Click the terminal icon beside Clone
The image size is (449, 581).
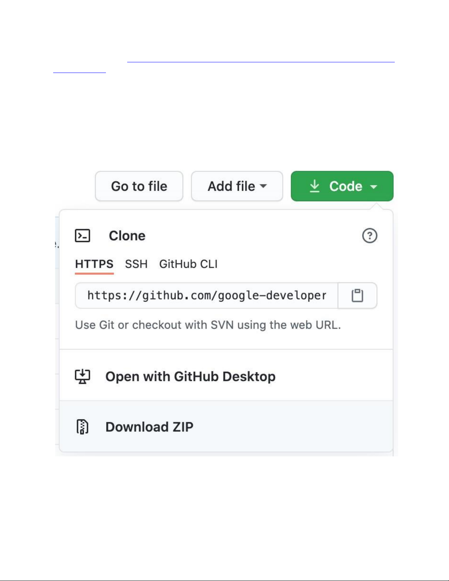click(x=82, y=236)
